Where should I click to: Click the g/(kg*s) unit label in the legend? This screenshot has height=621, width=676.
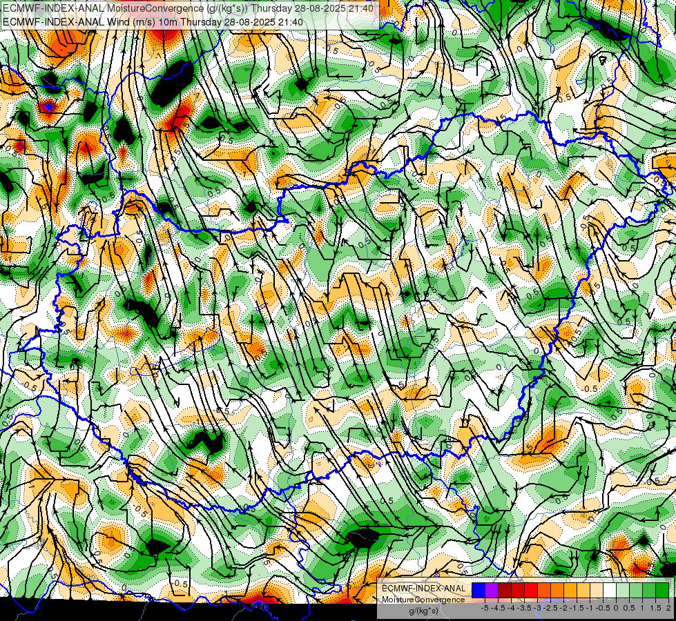click(x=423, y=611)
